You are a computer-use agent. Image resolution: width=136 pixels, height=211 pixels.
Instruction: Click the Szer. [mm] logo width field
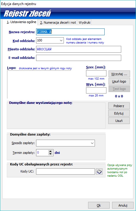tap(96, 73)
